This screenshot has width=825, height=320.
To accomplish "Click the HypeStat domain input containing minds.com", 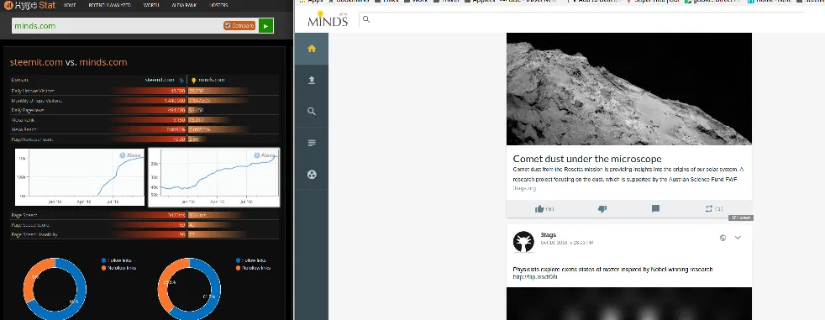I will click(x=117, y=26).
